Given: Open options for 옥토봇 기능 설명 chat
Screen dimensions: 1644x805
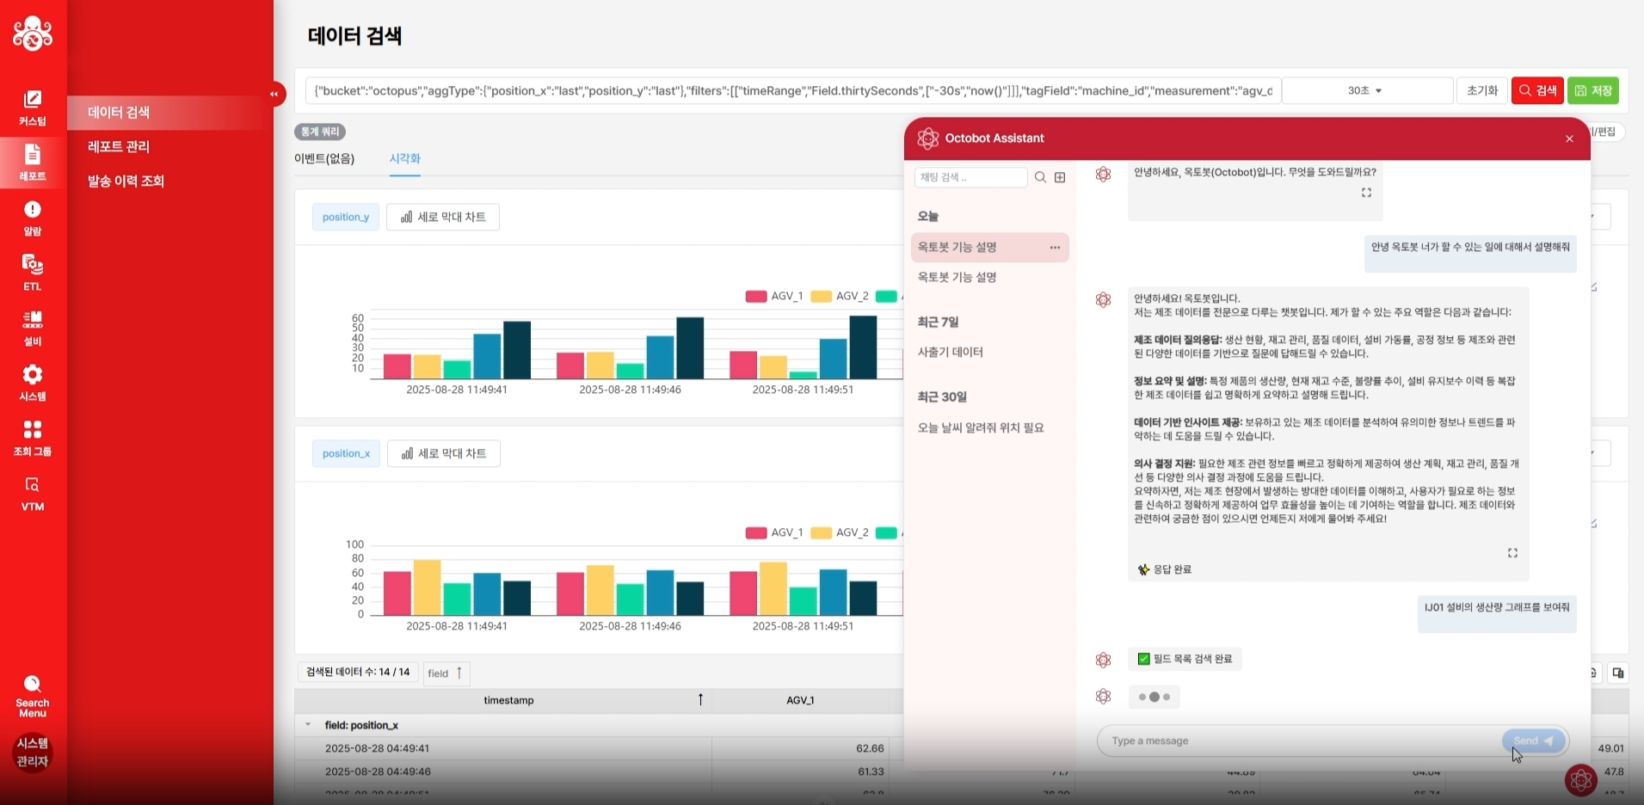Looking at the screenshot, I should click(1055, 248).
